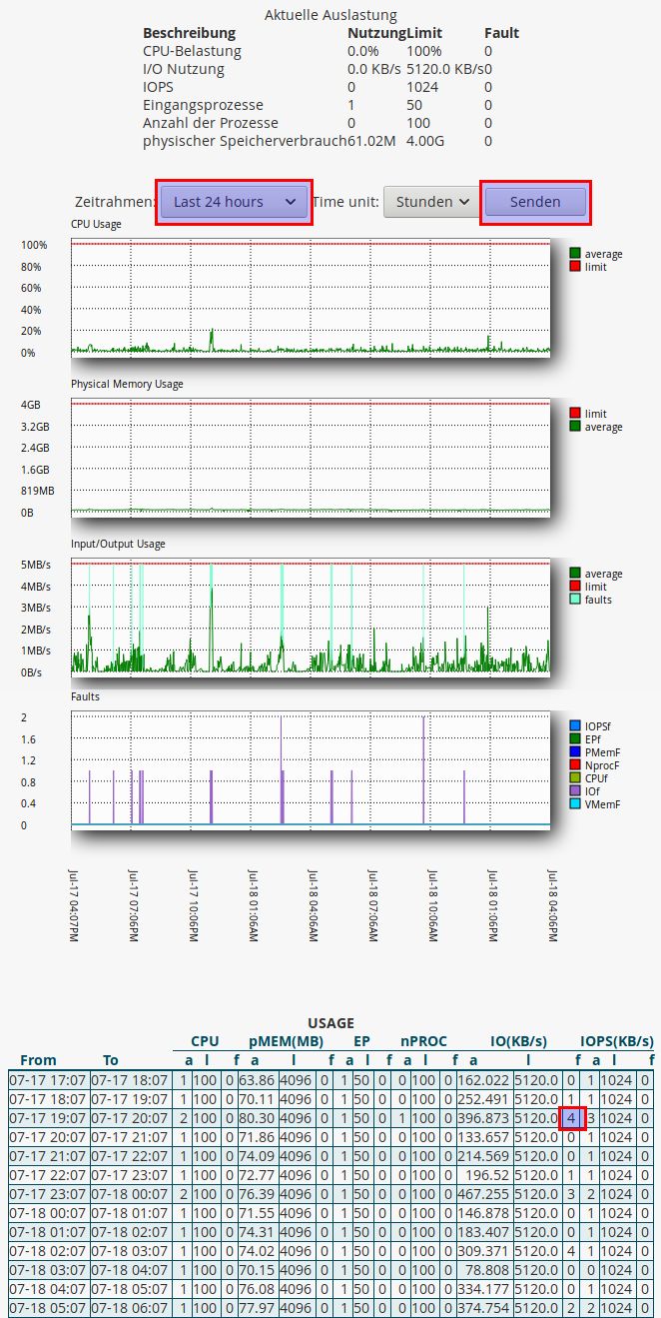The width and height of the screenshot is (661, 1318).
Task: Click the IO value 162.022
Action: pos(483,1080)
